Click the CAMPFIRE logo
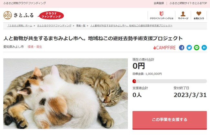The image size is (210, 135). click(x=164, y=48)
